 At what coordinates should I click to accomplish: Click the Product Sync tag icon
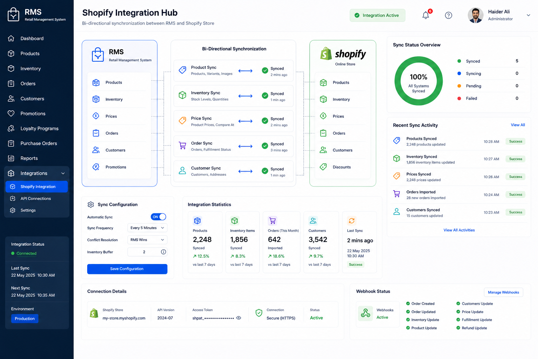coord(182,70)
